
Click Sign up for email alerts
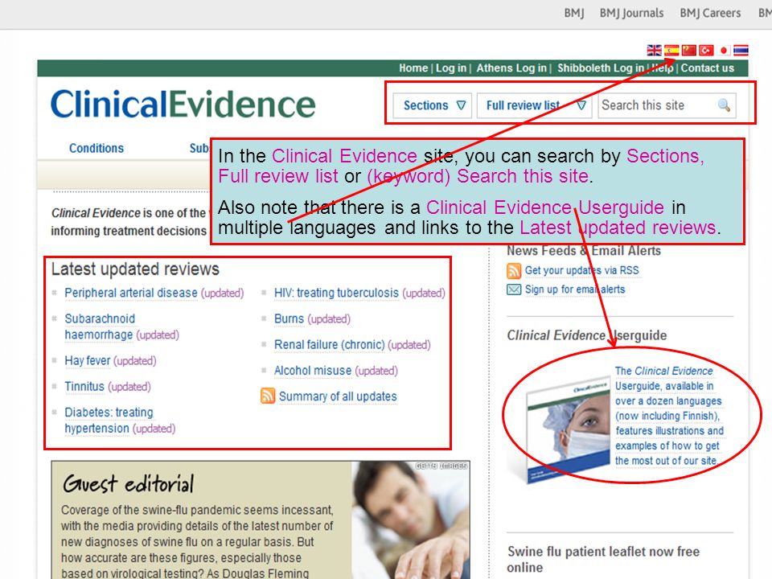click(x=574, y=289)
